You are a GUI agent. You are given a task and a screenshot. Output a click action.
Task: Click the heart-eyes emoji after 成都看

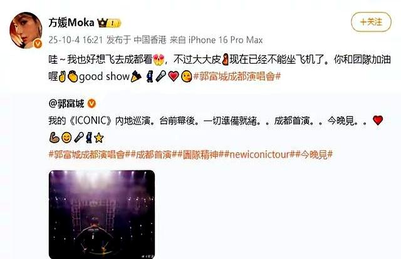(x=159, y=60)
